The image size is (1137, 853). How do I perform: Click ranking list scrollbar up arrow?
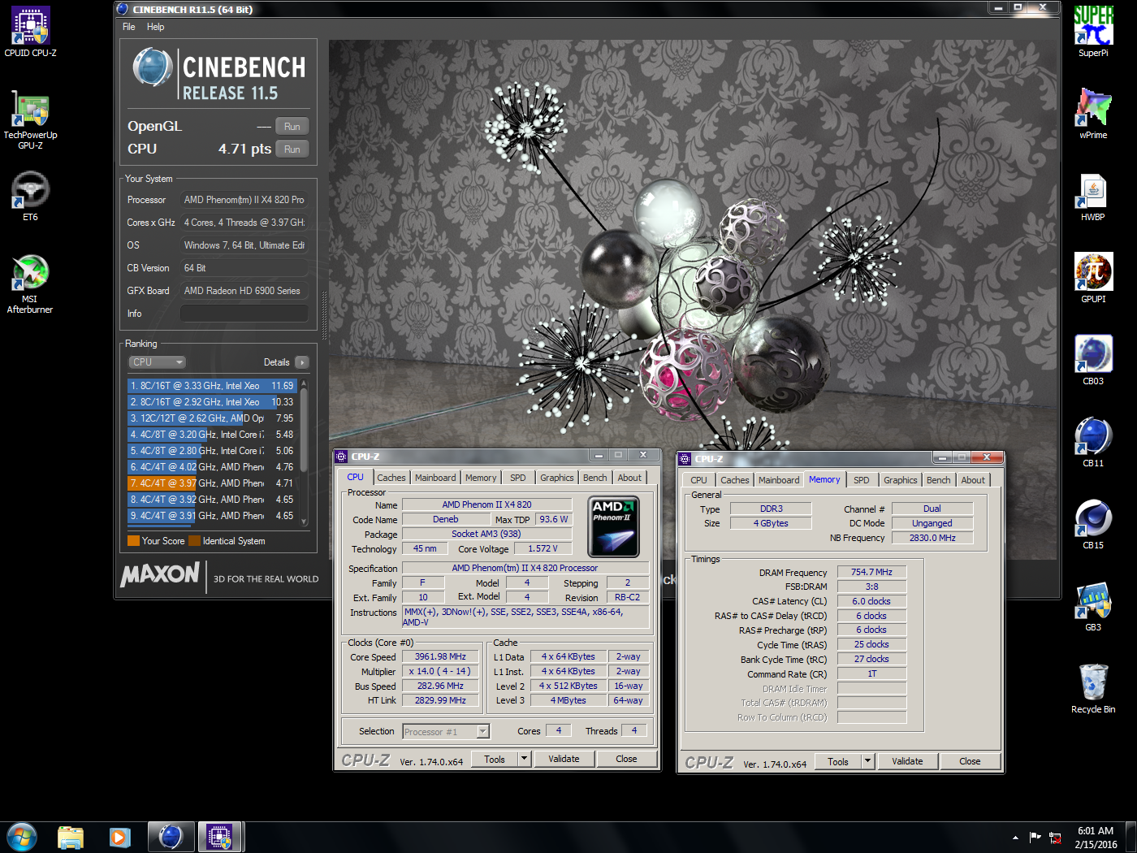point(304,383)
